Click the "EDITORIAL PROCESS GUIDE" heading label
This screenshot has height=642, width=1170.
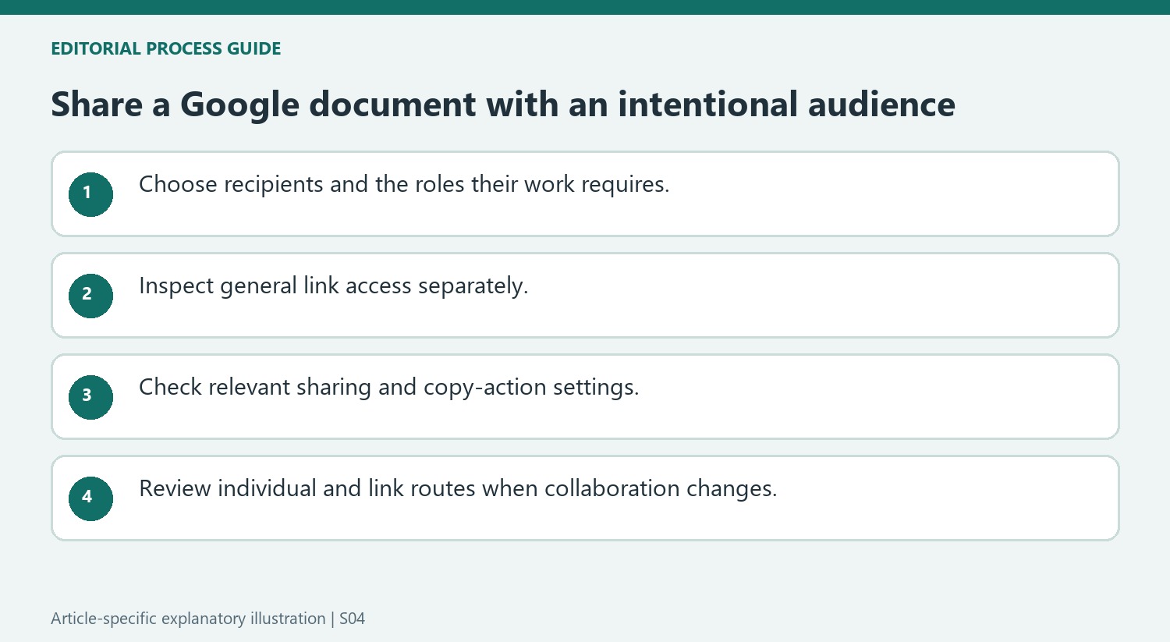166,48
